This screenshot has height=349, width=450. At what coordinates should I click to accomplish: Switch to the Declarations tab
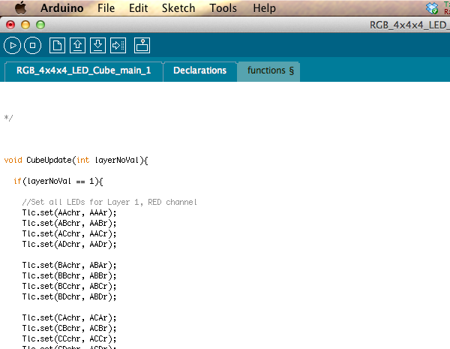(x=200, y=71)
